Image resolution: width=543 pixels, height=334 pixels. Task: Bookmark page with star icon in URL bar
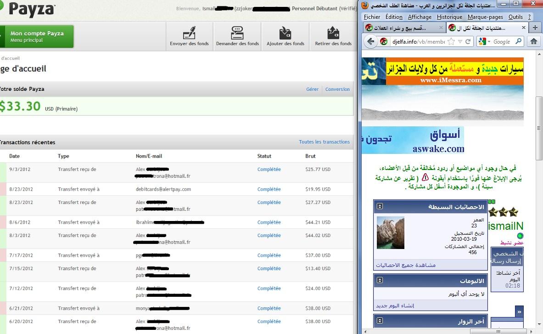pos(451,41)
